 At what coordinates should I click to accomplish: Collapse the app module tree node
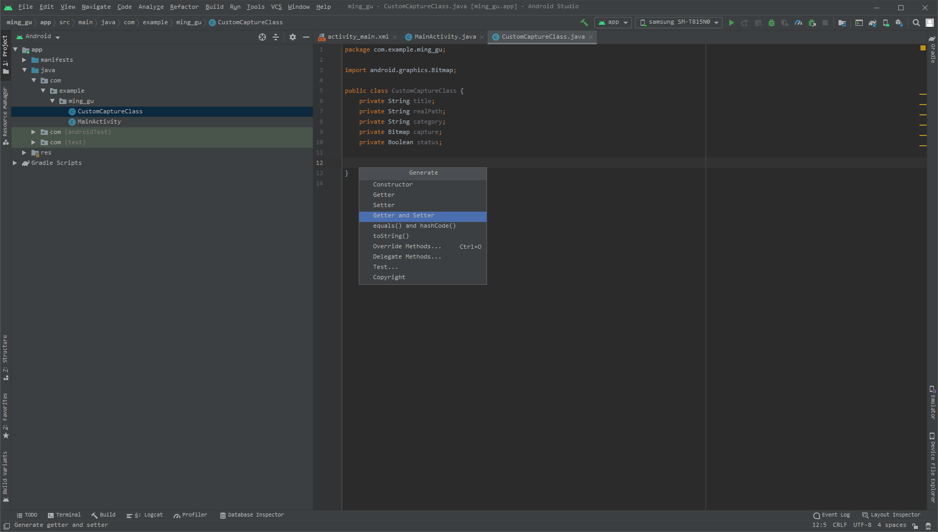(15, 50)
